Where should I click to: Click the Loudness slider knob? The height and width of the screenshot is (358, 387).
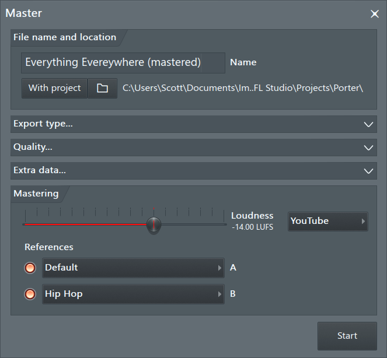(x=154, y=224)
